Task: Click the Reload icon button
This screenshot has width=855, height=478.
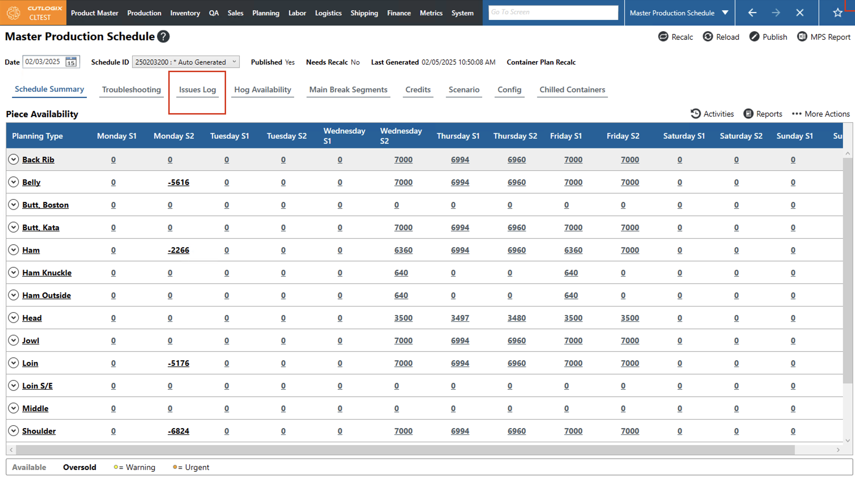Action: tap(707, 36)
